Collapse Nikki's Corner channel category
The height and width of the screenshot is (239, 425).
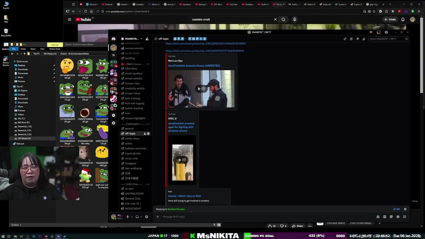click(x=136, y=64)
